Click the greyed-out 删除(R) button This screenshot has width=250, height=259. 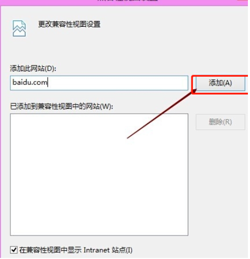point(220,122)
